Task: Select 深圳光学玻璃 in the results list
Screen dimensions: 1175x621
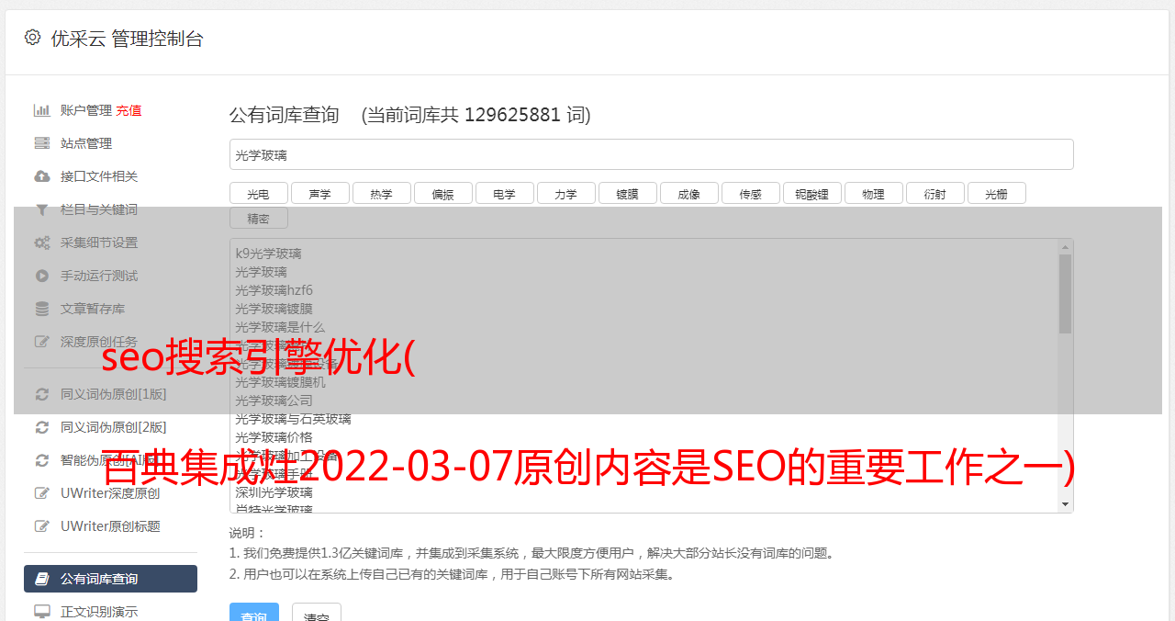Action: (274, 492)
